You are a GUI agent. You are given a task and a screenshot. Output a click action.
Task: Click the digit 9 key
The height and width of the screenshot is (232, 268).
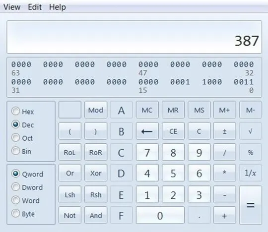tap(199, 152)
